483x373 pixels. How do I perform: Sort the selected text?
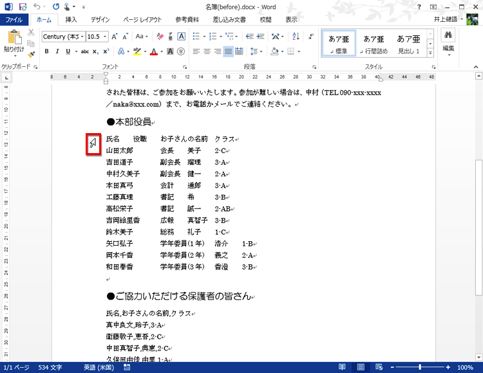[x=296, y=37]
